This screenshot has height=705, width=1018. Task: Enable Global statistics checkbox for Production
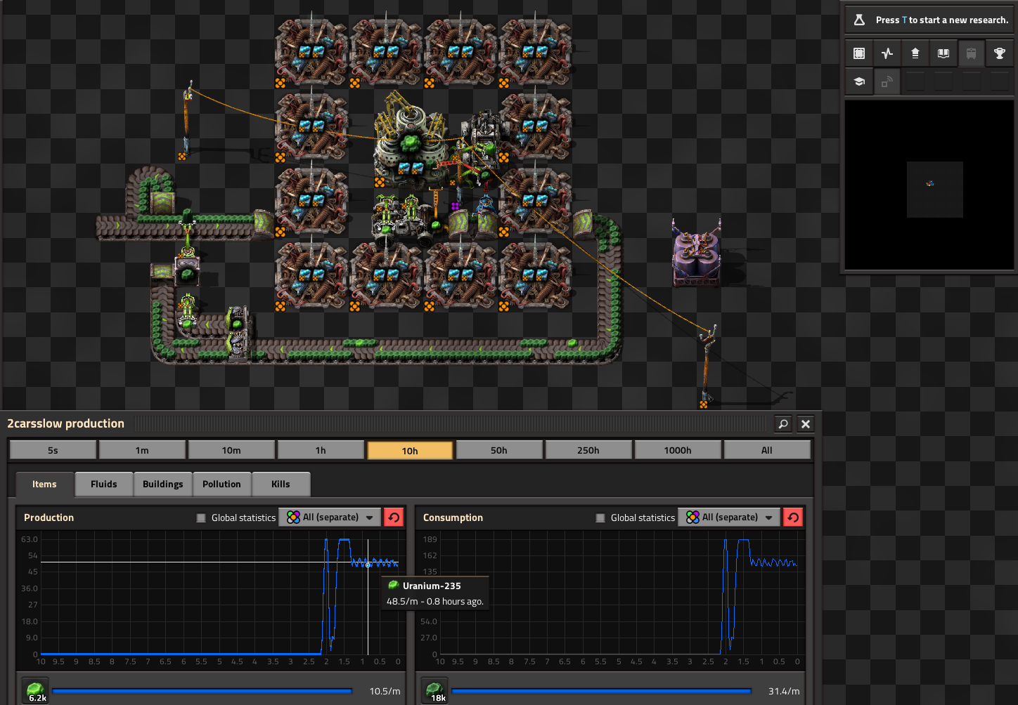pyautogui.click(x=201, y=518)
